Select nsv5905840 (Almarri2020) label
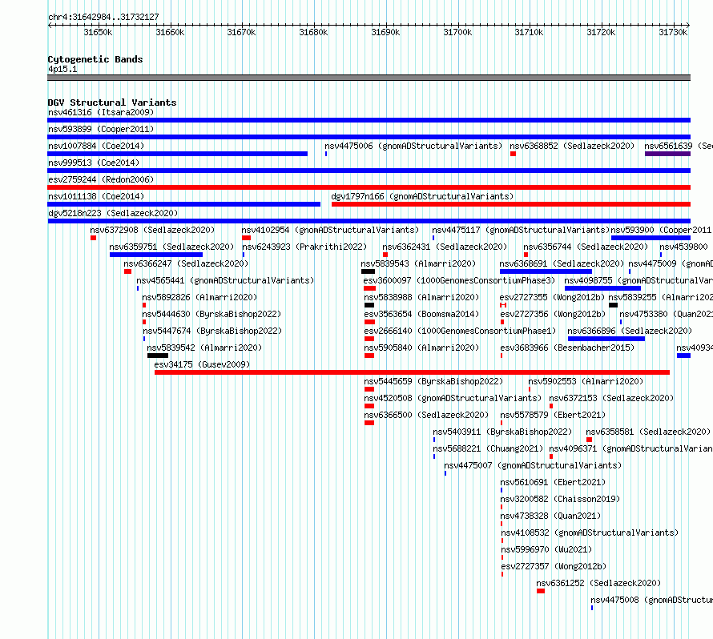 [x=421, y=348]
